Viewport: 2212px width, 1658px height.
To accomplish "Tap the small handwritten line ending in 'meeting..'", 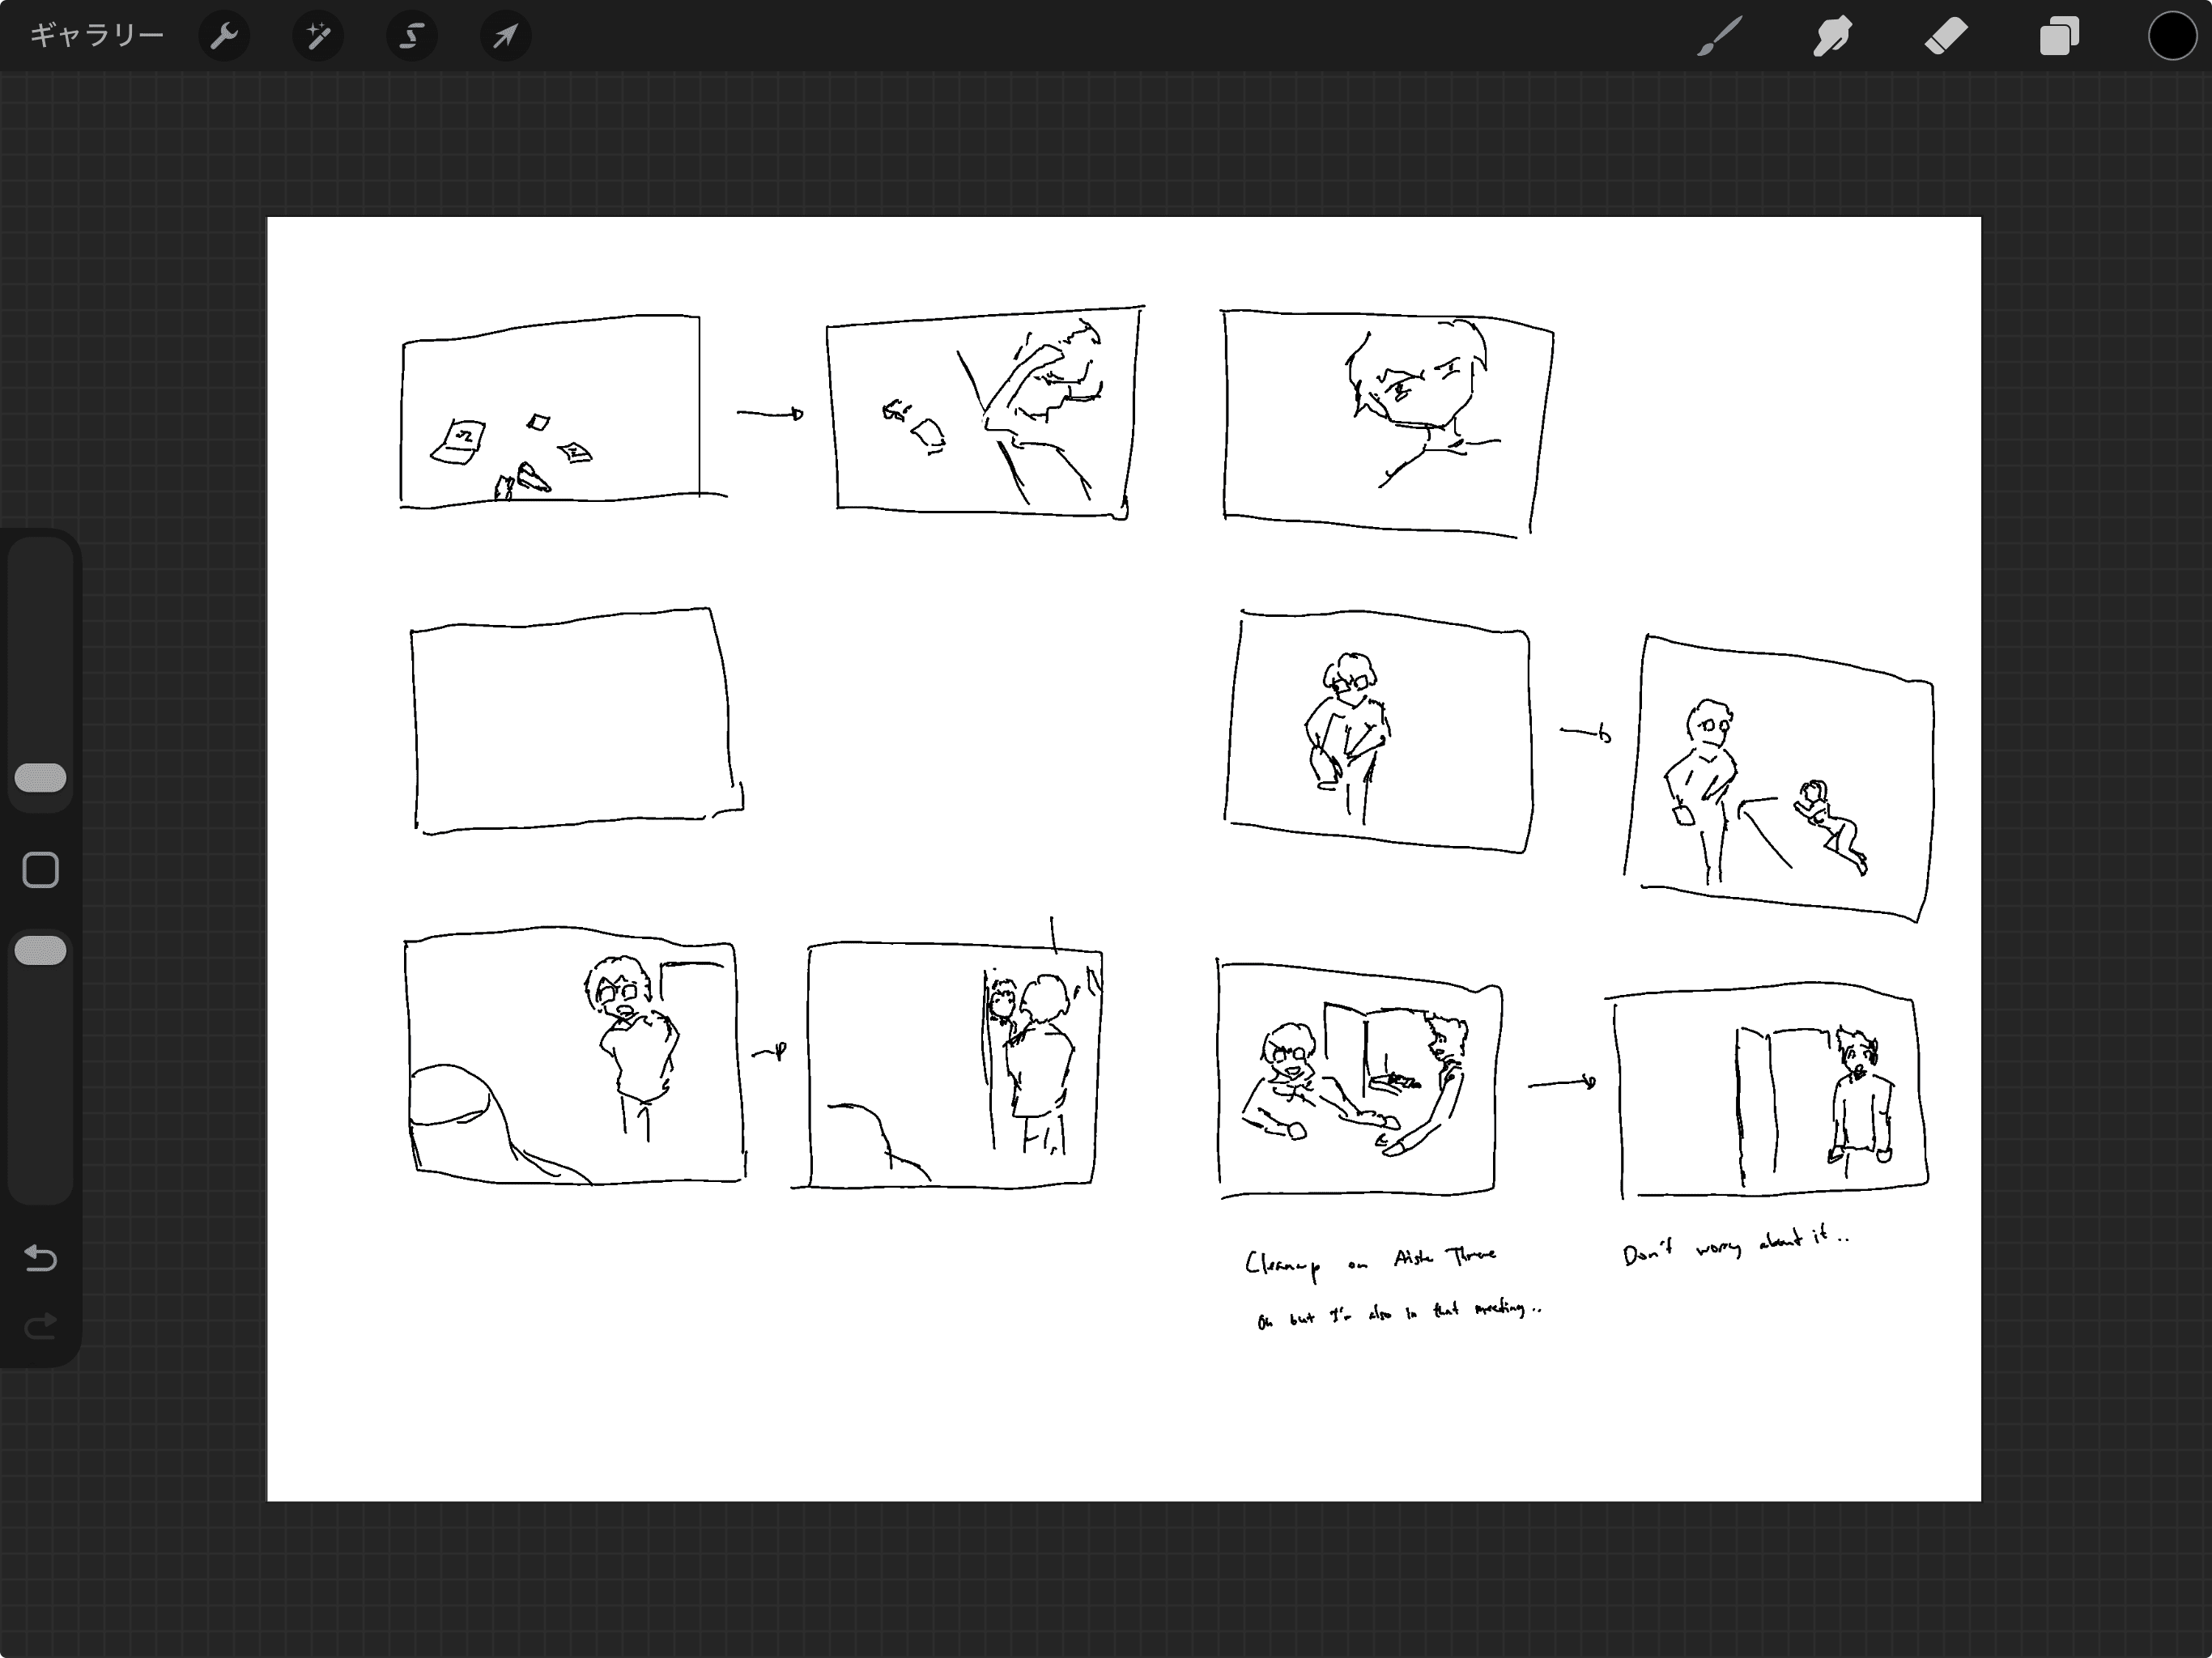I will [x=1400, y=1313].
